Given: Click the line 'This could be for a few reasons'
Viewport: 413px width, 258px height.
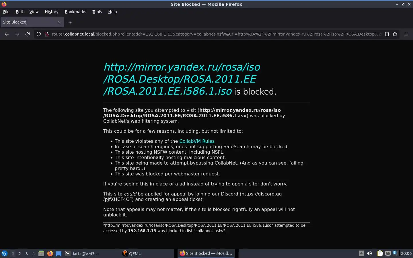Looking at the screenshot, I should click(173, 131).
